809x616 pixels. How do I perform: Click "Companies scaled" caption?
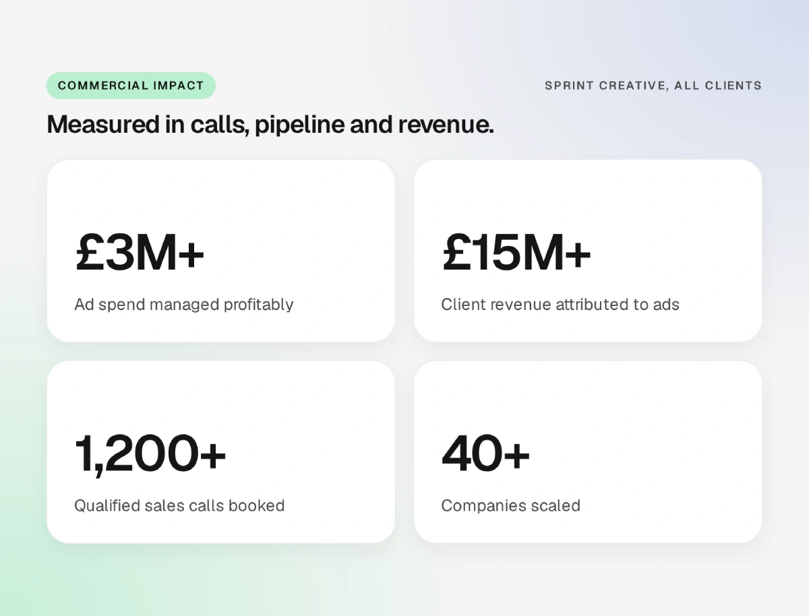(510, 505)
